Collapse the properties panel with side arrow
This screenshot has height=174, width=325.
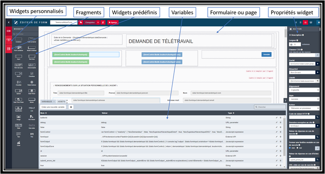coord(285,100)
